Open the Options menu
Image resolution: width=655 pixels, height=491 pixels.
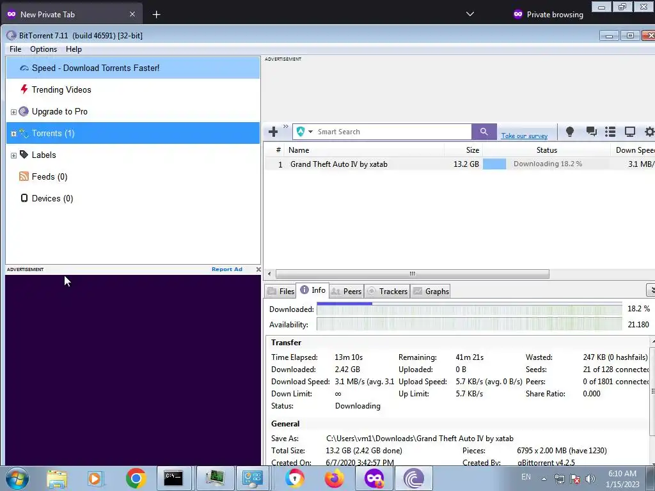pyautogui.click(x=43, y=49)
